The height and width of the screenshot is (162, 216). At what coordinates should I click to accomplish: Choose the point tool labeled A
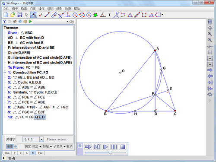click(41, 15)
